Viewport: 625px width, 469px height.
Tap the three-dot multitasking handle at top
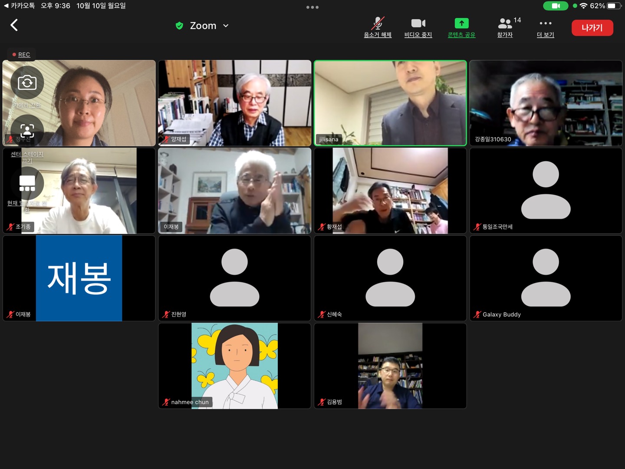(312, 7)
